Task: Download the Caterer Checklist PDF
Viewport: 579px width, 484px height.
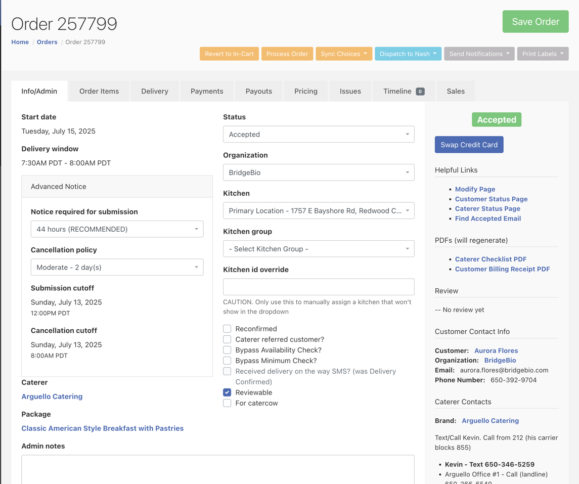Action: point(490,259)
